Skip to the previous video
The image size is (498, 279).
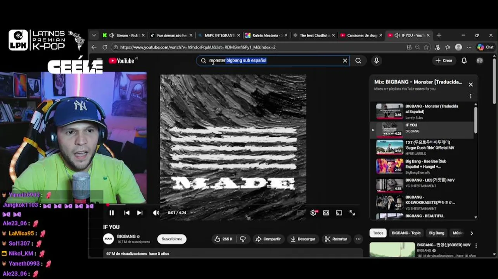click(127, 213)
